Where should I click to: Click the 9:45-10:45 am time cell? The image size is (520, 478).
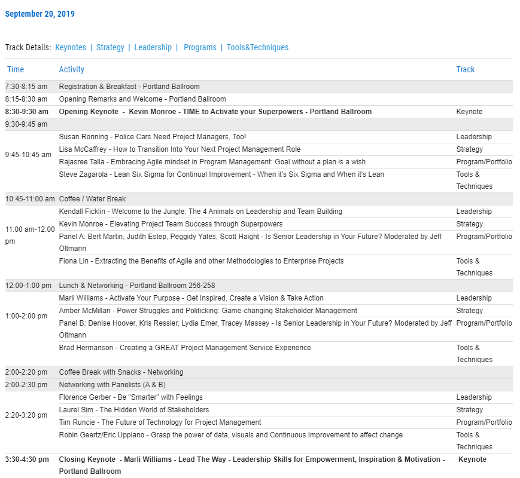click(x=28, y=155)
